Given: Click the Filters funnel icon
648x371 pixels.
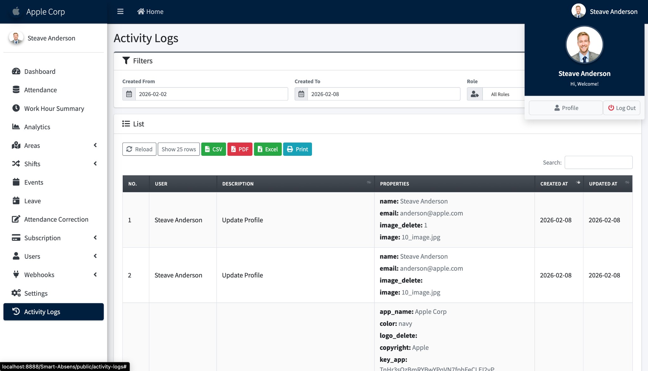Looking at the screenshot, I should click(x=127, y=60).
